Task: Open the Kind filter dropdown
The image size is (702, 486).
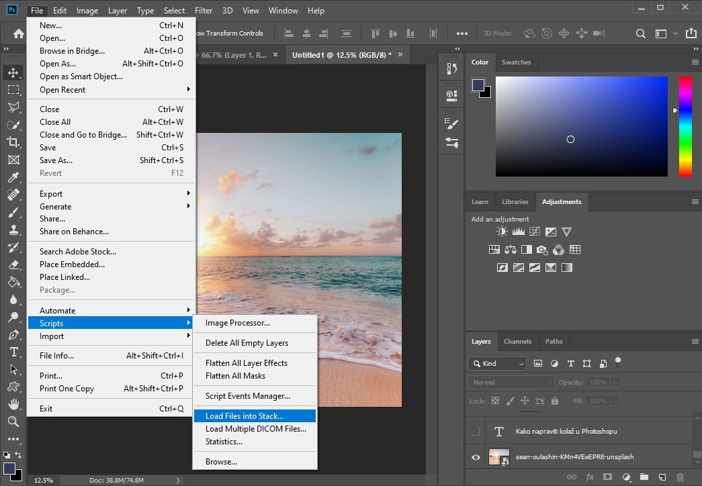Action: pos(497,364)
